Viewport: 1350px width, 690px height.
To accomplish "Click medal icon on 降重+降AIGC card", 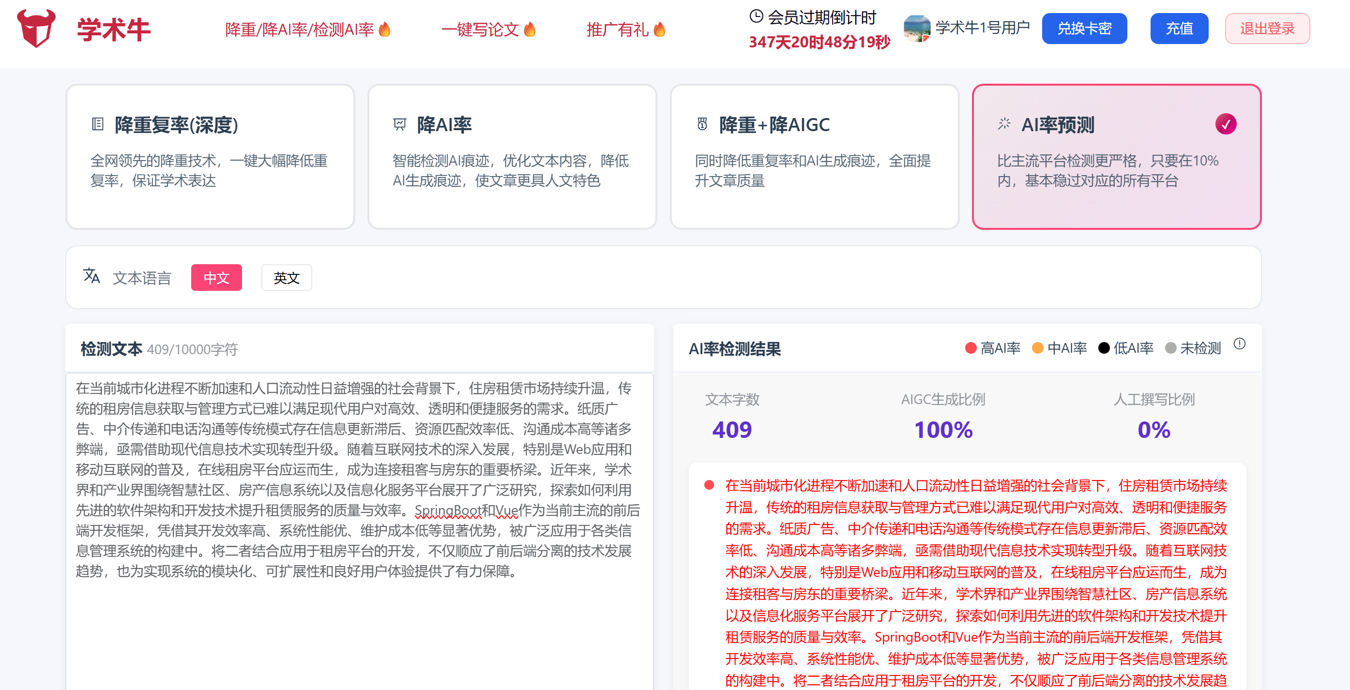I will 702,124.
